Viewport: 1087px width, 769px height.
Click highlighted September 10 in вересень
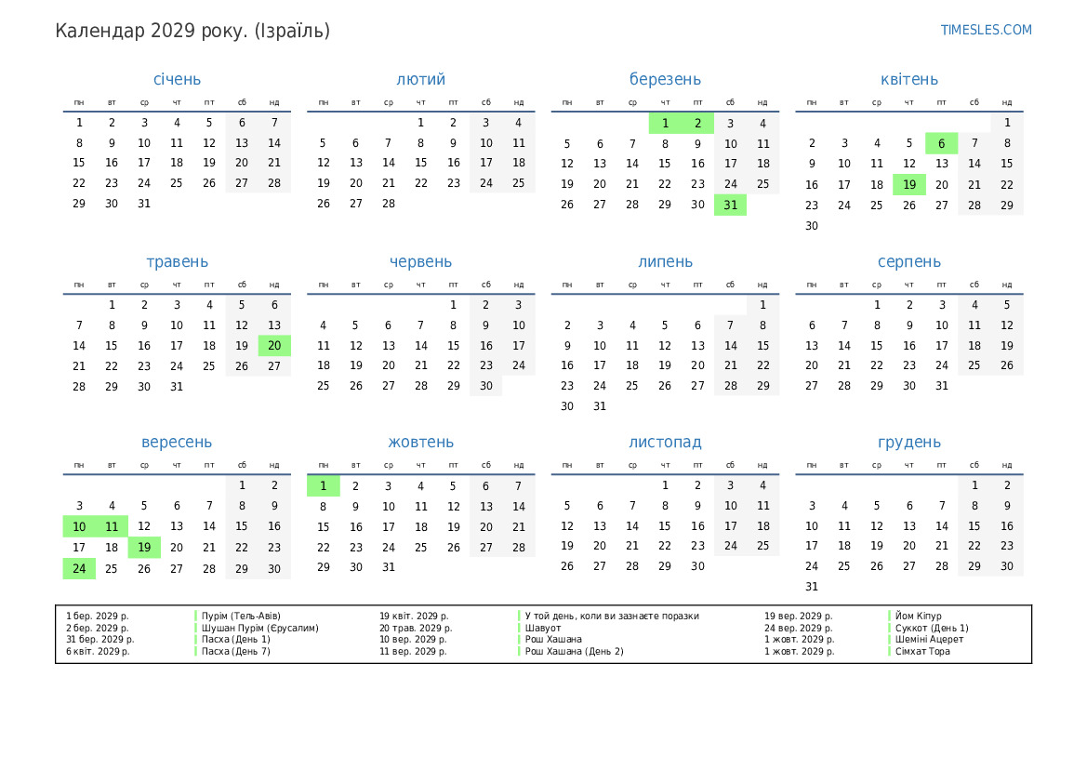tap(79, 526)
